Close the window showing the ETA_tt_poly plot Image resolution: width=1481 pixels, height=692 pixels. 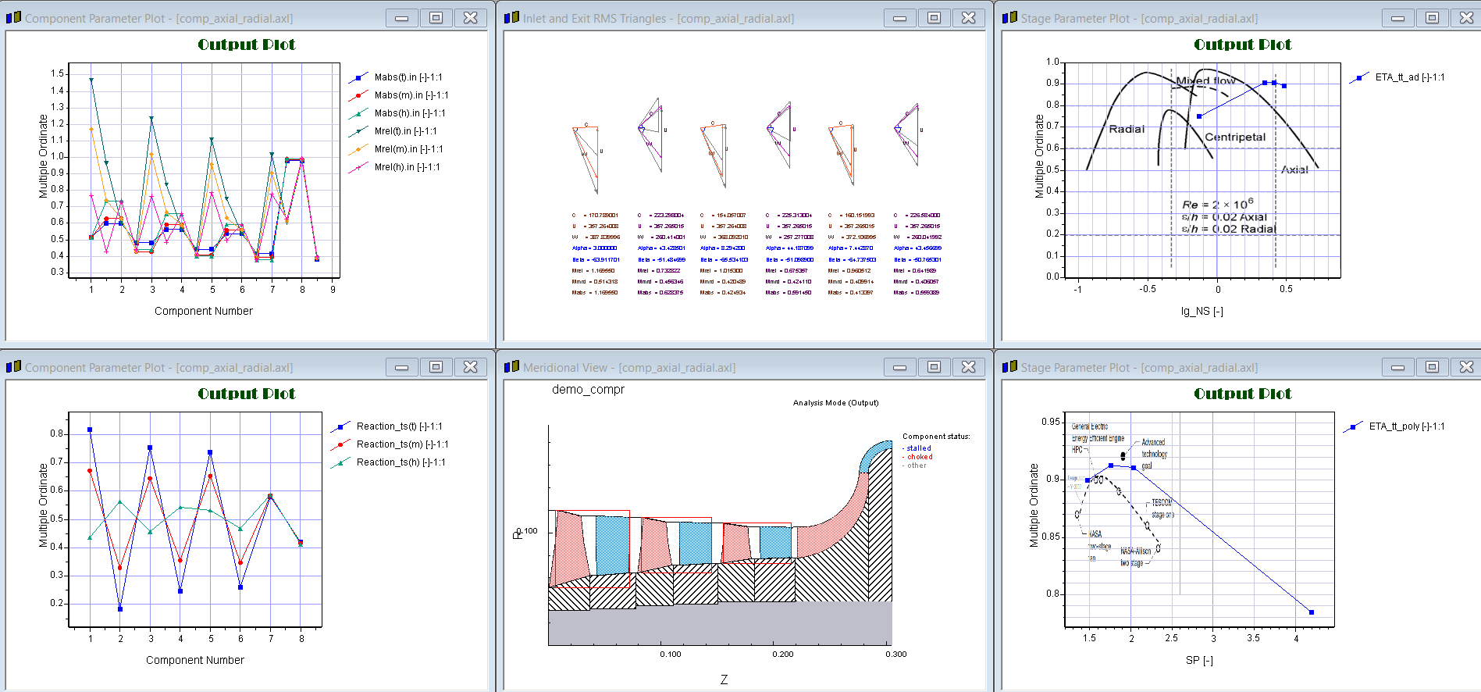coord(1466,366)
